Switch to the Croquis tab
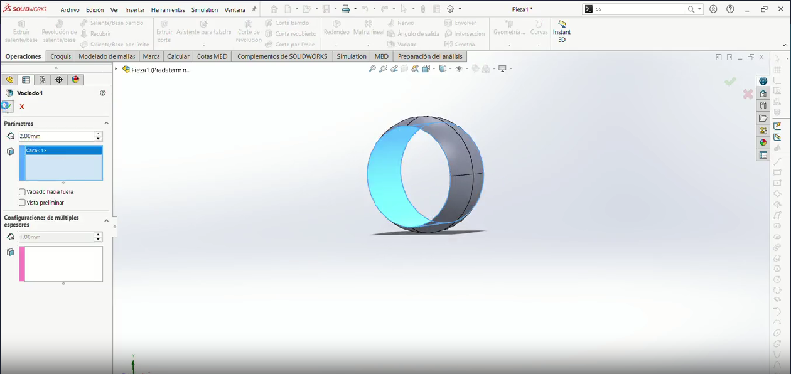This screenshot has width=791, height=374. 61,56
